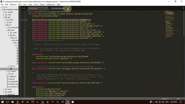Open File Explorer from taskbar
Viewport: 185px width, 104px height.
tap(12, 102)
